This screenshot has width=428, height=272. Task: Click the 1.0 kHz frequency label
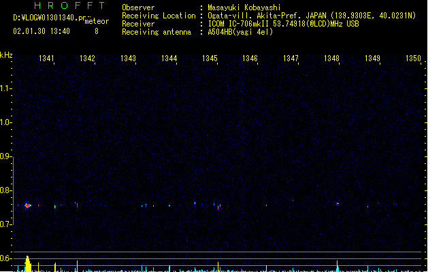tap(5, 122)
